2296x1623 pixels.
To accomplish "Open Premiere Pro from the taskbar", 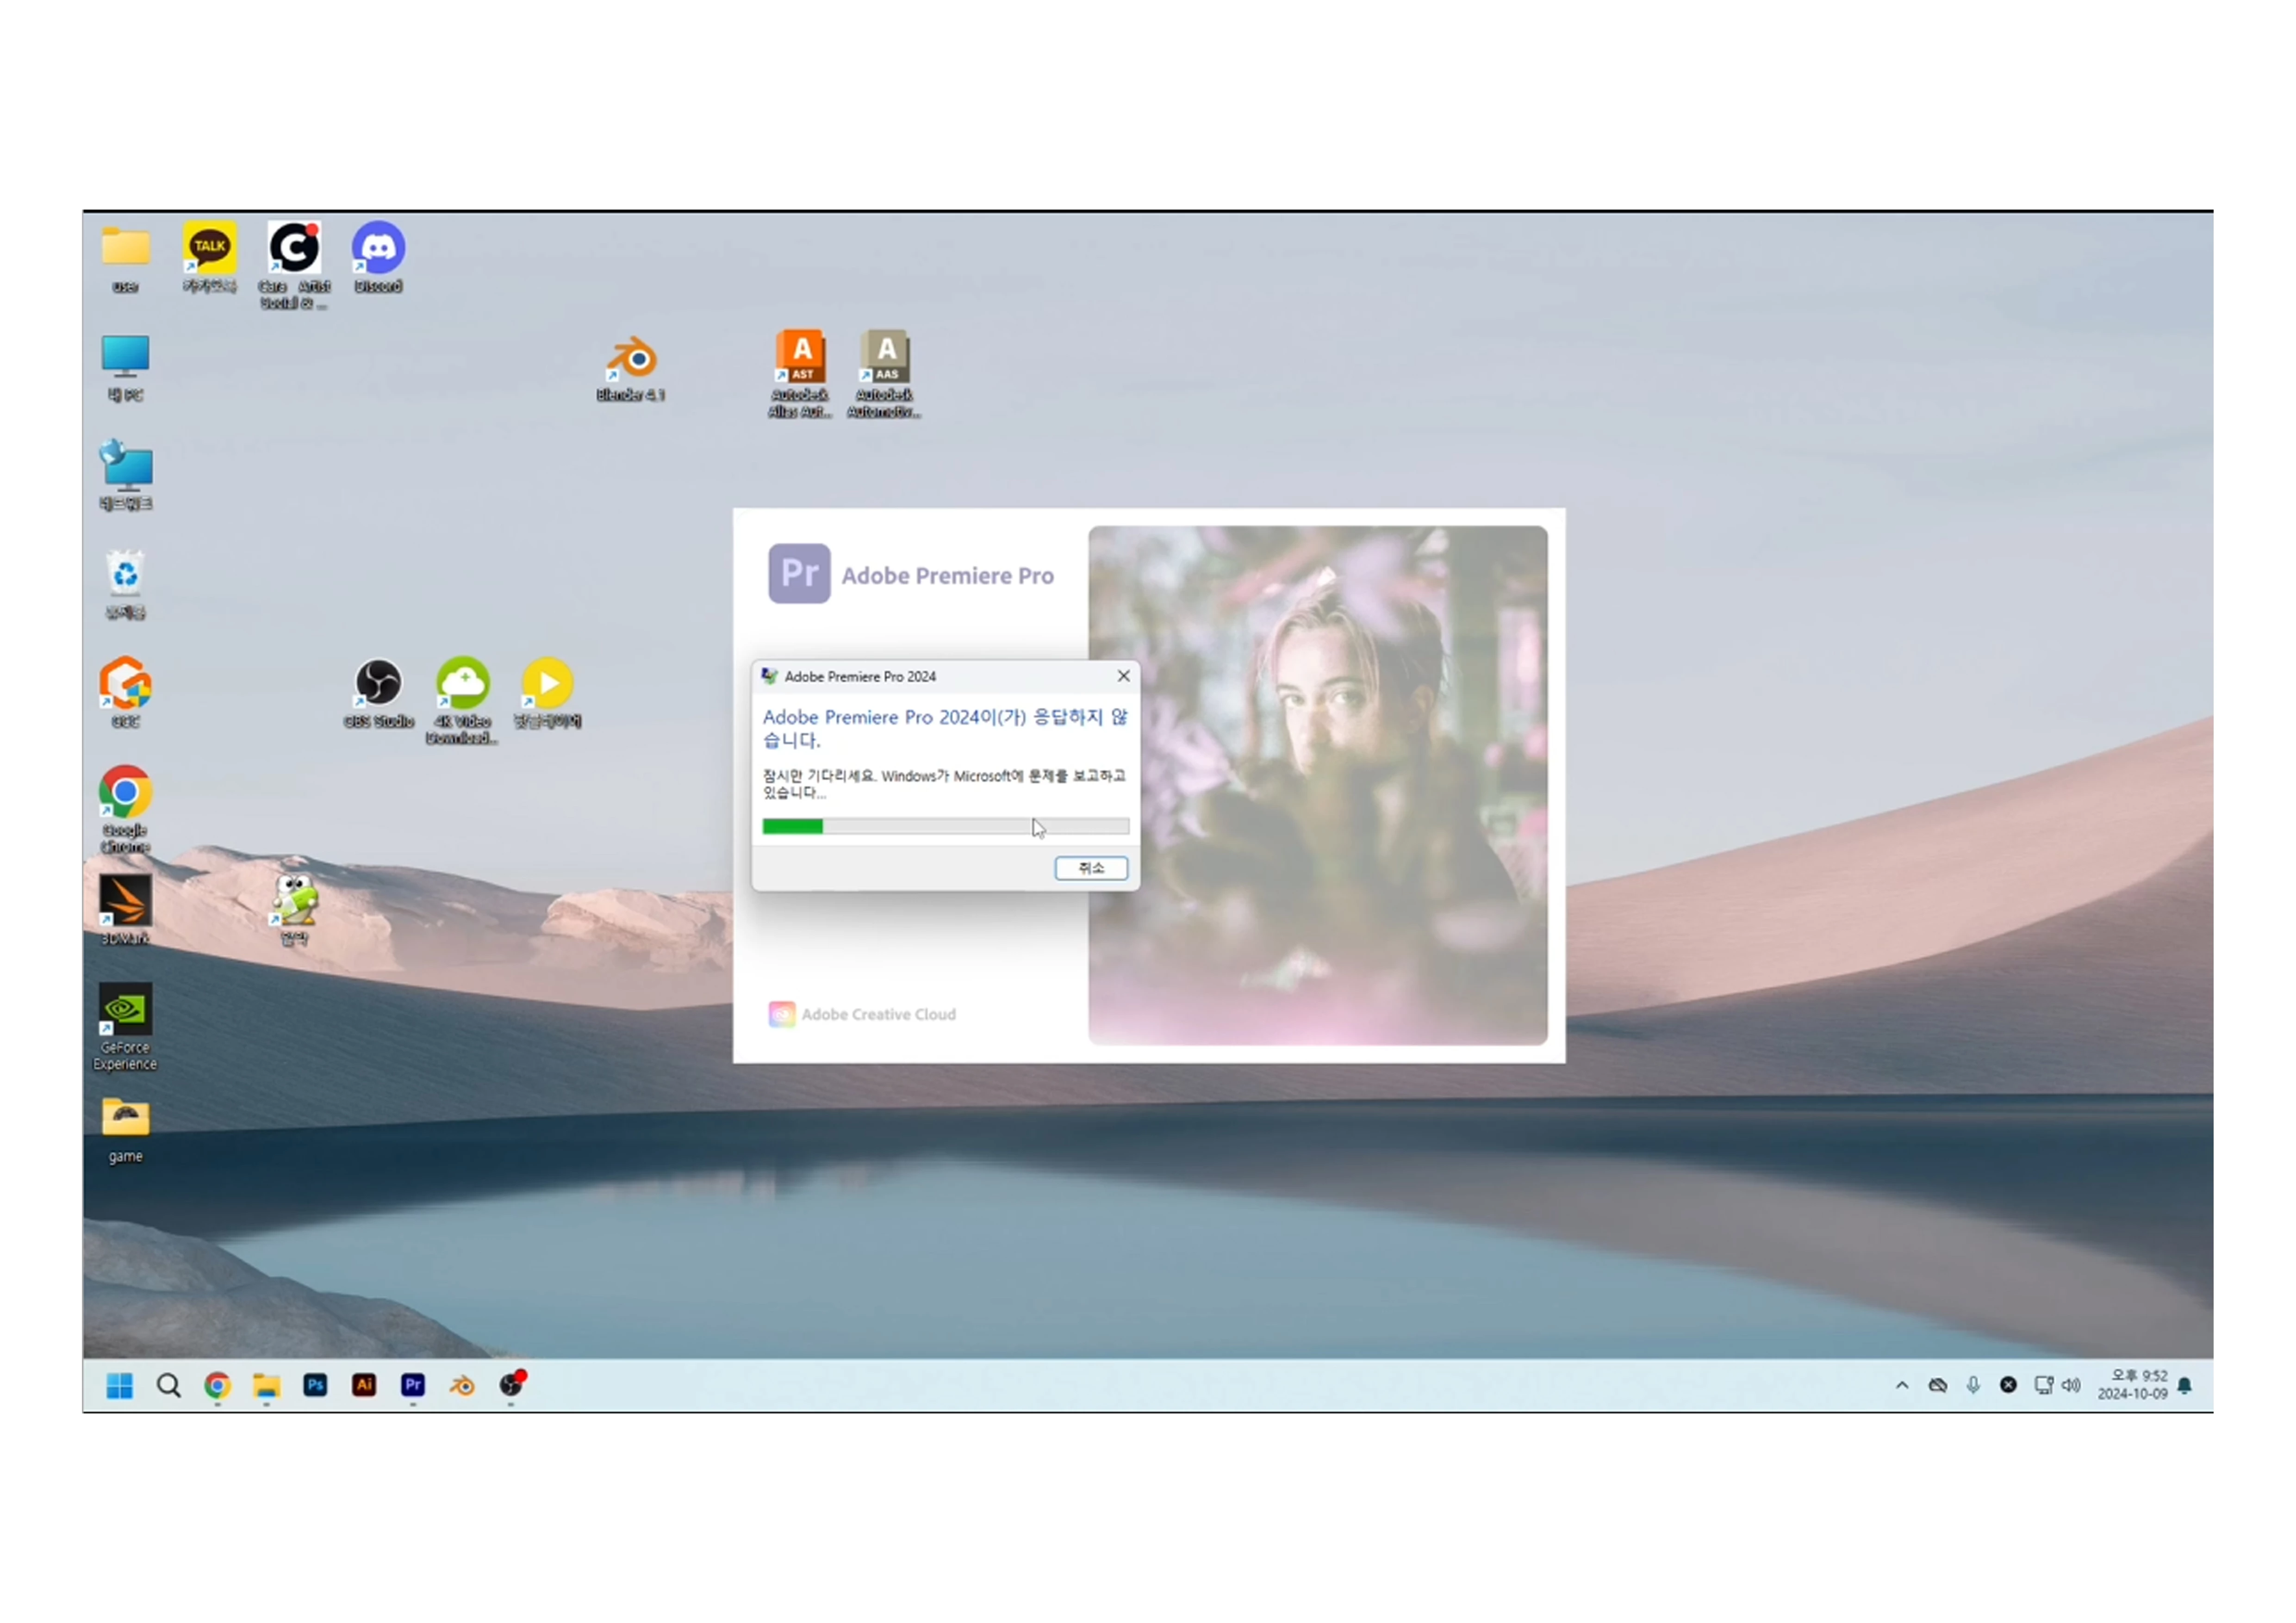I will coord(413,1385).
